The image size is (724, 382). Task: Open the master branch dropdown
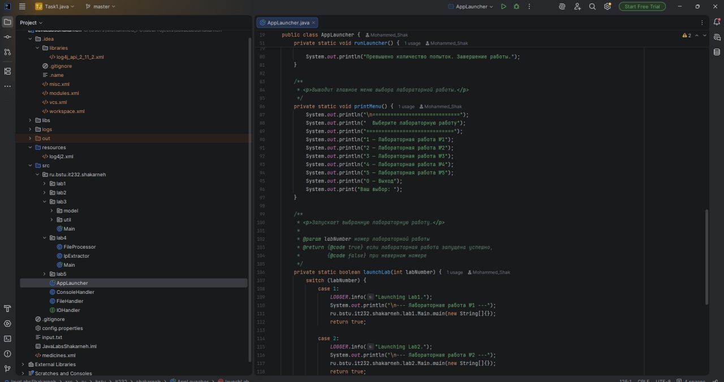101,7
